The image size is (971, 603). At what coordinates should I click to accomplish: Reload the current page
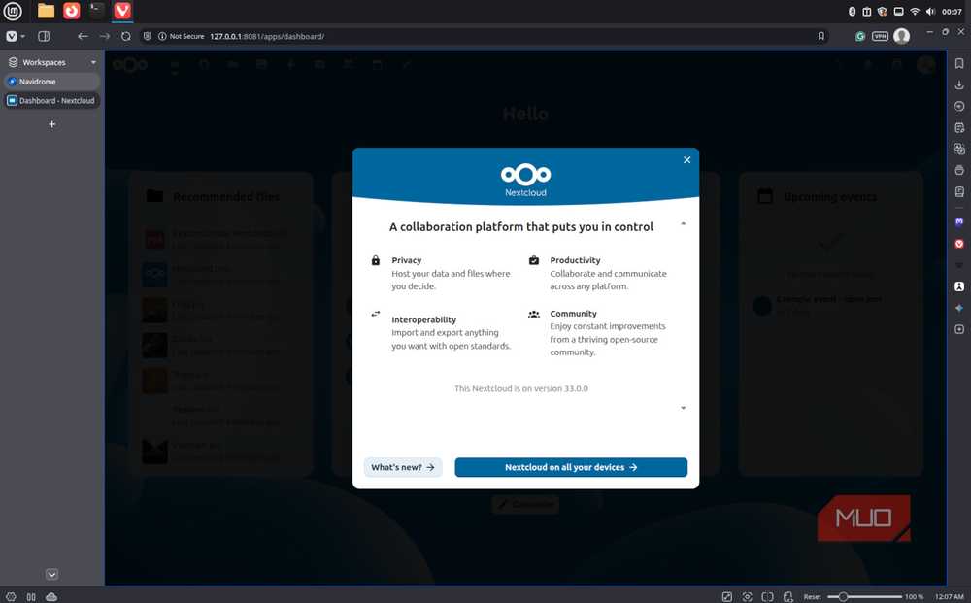(x=126, y=37)
